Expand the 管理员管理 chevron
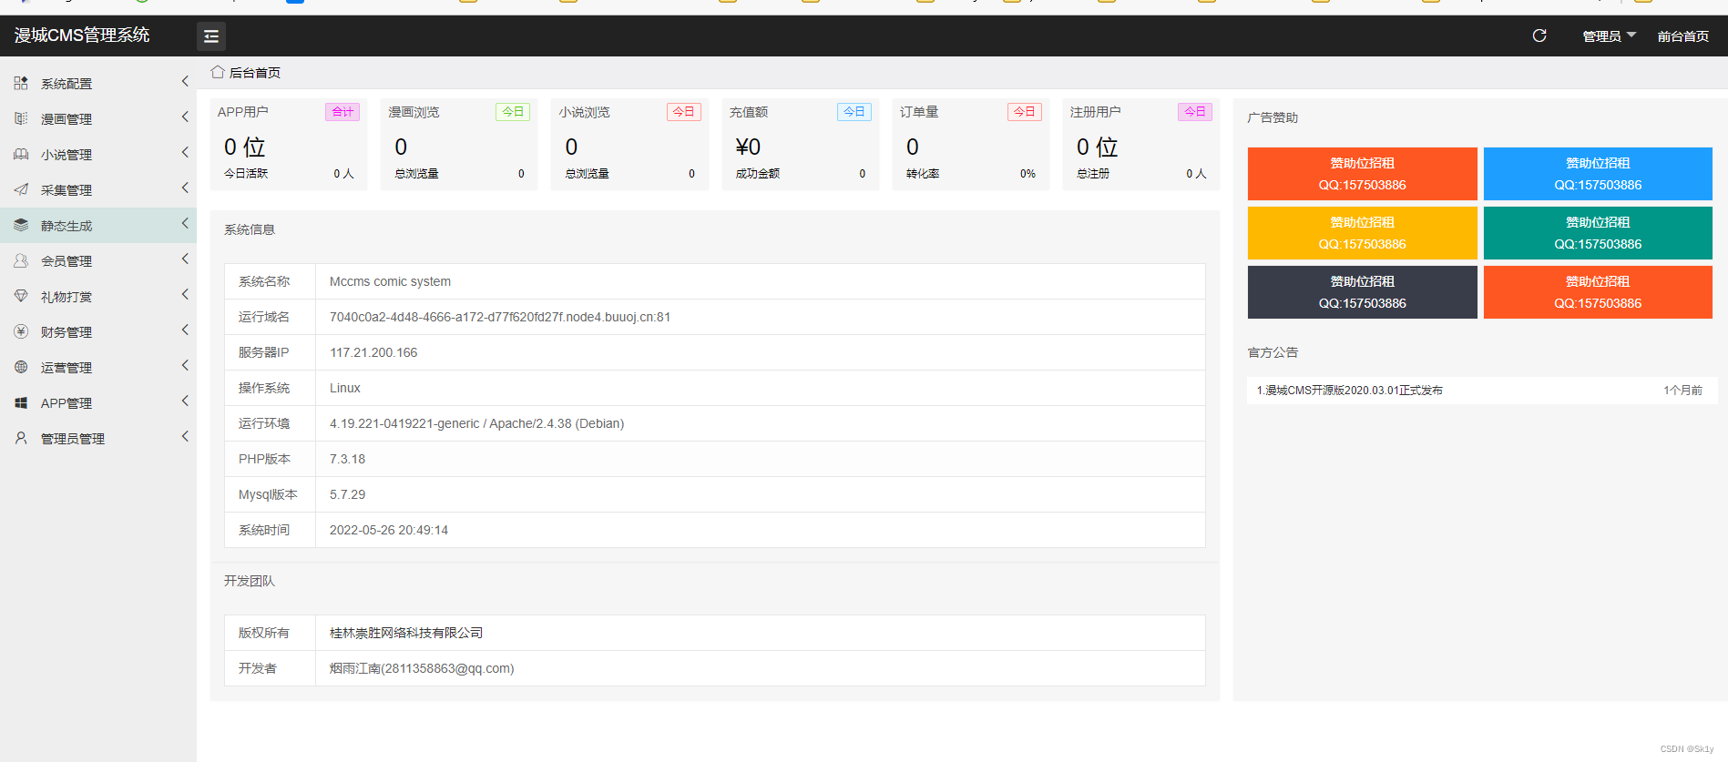This screenshot has width=1728, height=762. tap(185, 437)
